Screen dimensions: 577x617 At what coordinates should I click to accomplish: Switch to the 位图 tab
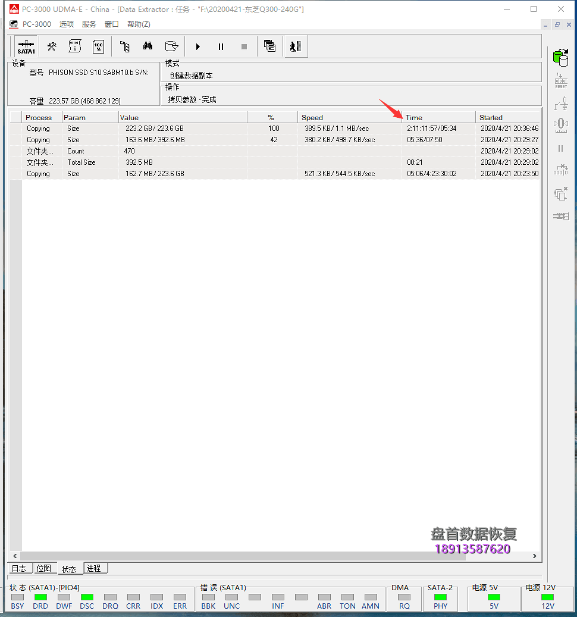pyautogui.click(x=44, y=568)
